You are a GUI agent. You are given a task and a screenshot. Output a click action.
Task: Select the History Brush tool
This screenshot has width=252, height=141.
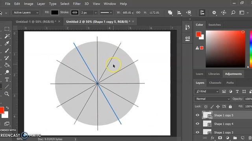pyautogui.click(x=7, y=58)
